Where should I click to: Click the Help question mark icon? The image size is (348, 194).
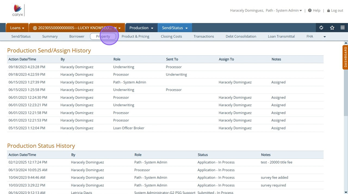tap(309, 10)
